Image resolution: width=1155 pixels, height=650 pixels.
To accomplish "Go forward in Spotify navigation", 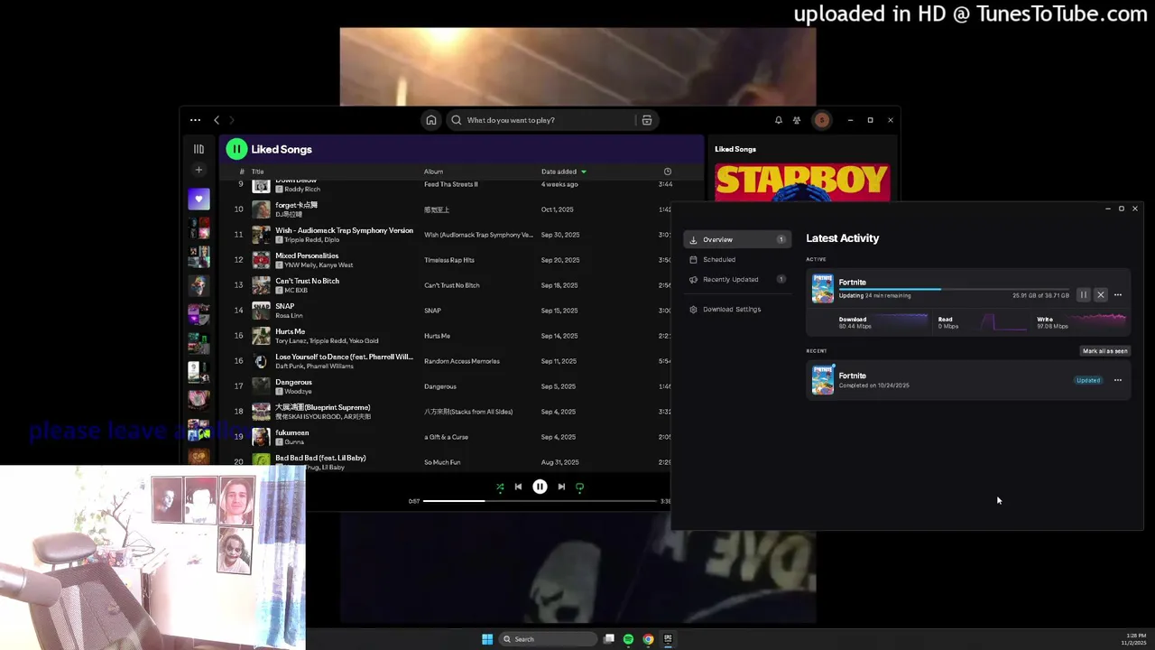I will (x=232, y=120).
